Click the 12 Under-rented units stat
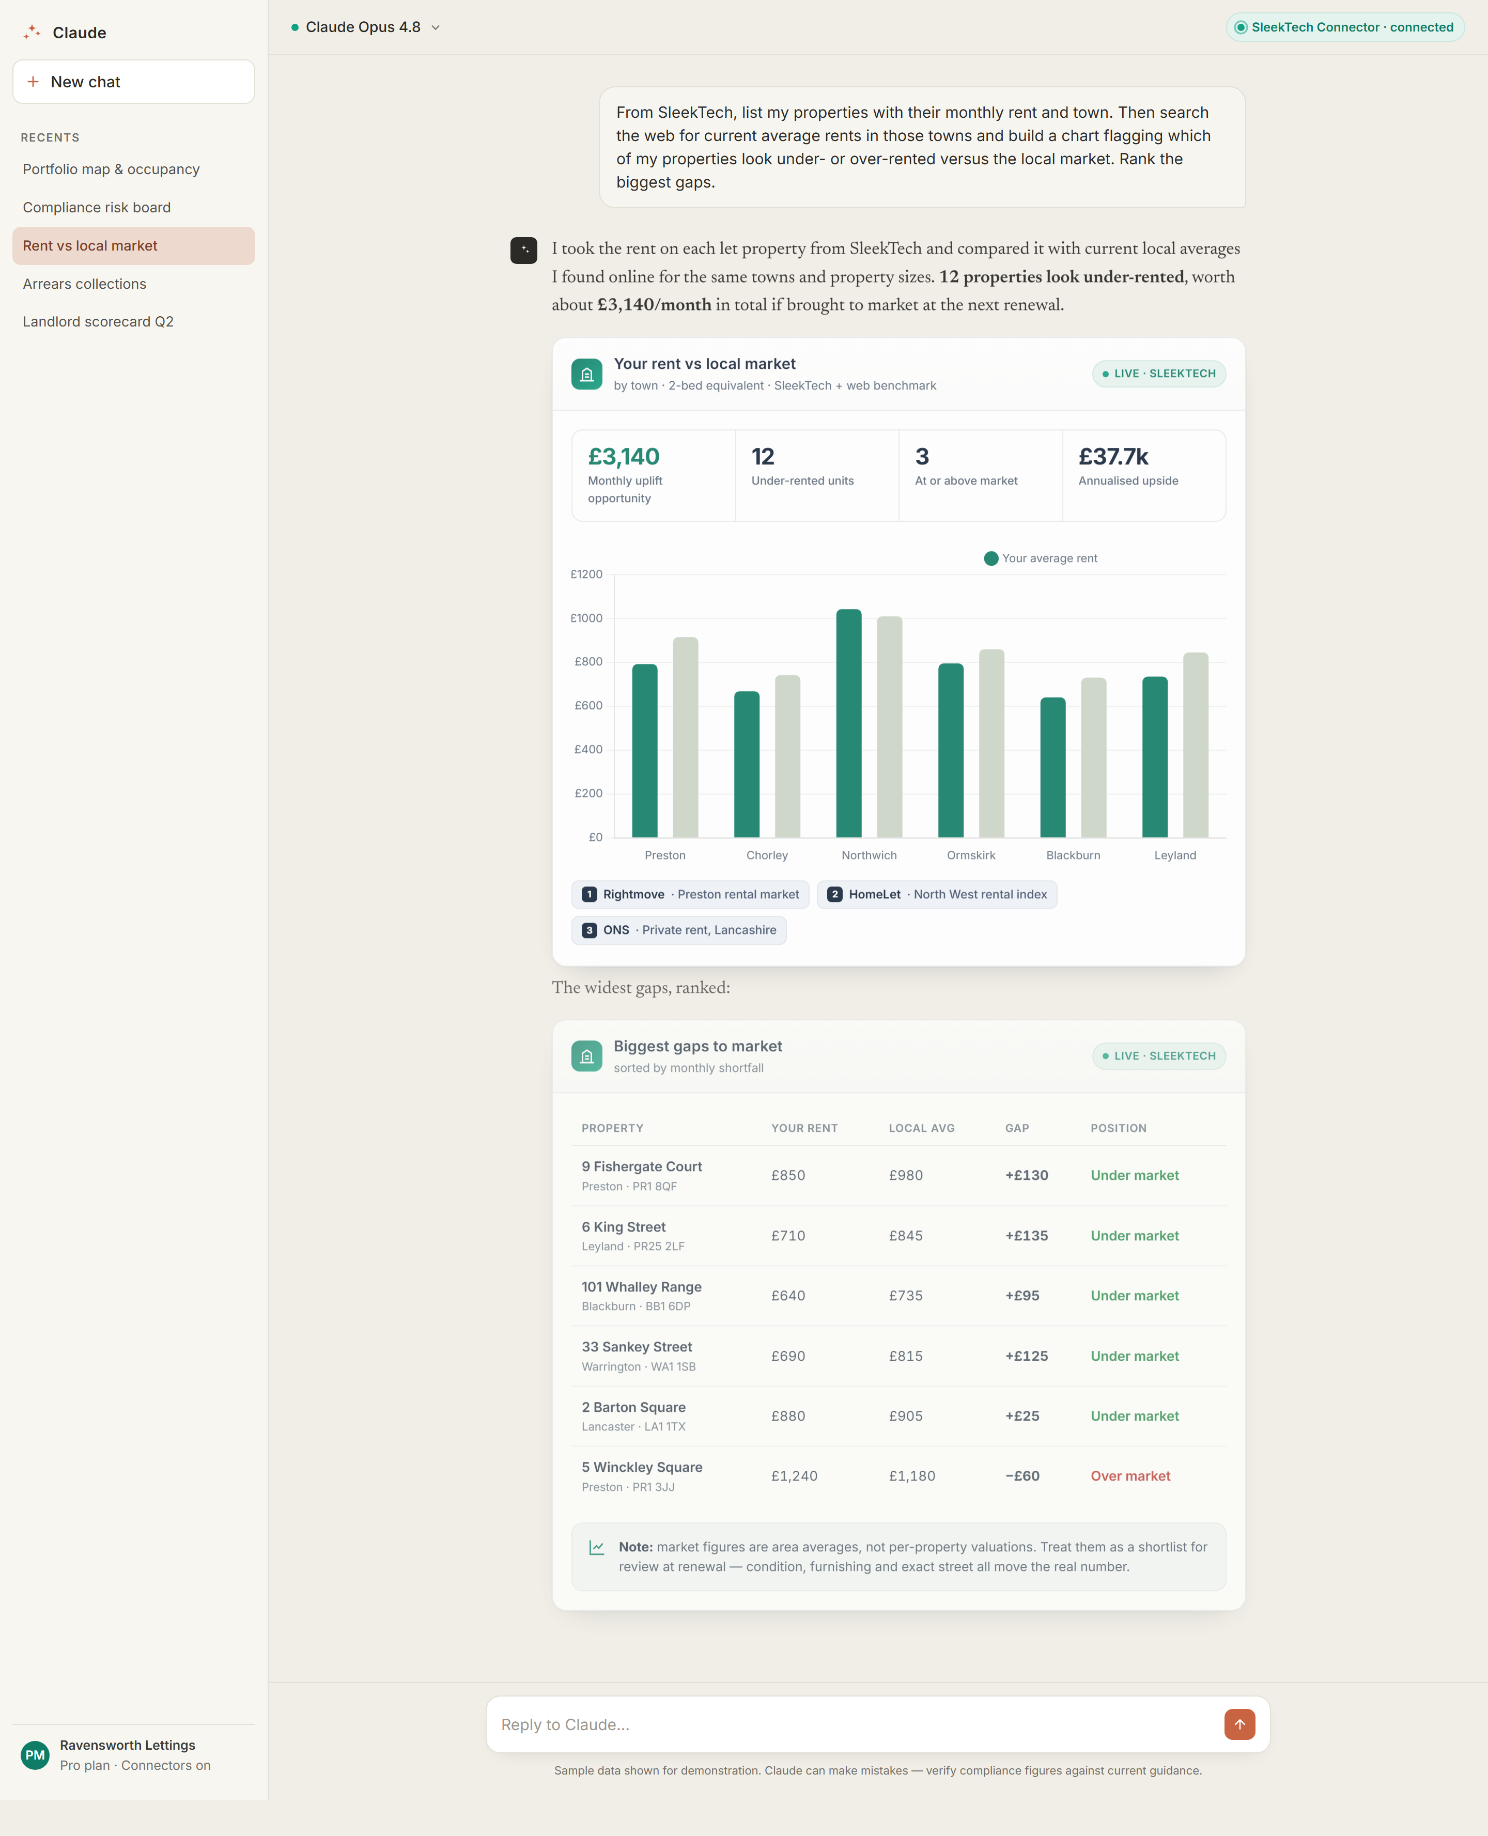 point(817,476)
